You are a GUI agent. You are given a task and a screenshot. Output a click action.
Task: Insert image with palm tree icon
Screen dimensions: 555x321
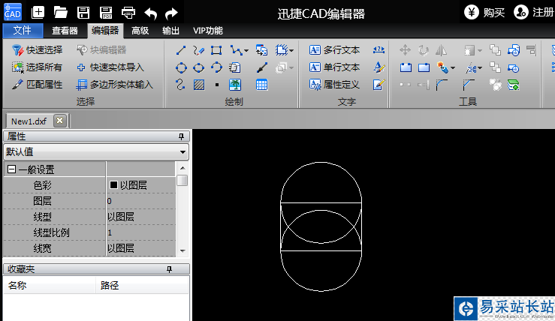[x=235, y=85]
